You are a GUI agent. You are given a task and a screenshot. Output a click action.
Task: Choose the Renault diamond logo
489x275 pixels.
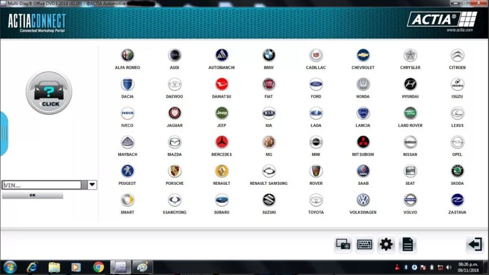tap(222, 171)
